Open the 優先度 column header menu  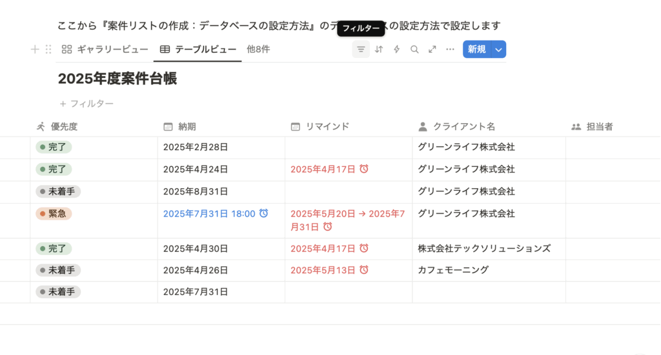[x=64, y=127]
